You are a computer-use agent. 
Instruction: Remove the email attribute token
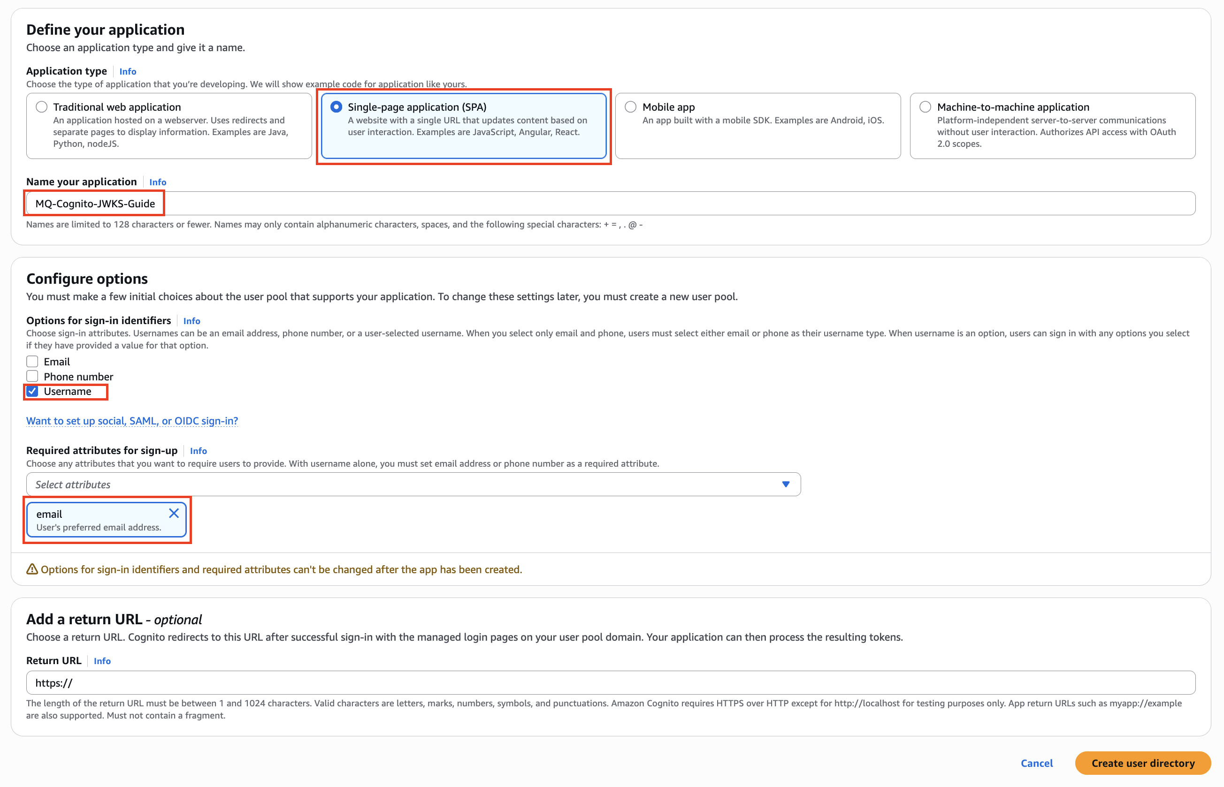174,513
